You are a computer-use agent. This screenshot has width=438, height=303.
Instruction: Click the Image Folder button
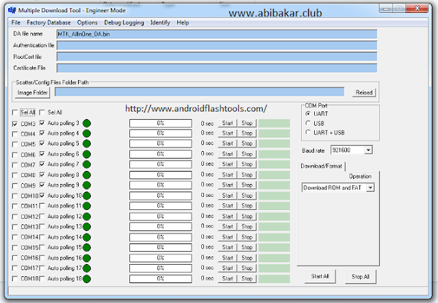click(32, 92)
